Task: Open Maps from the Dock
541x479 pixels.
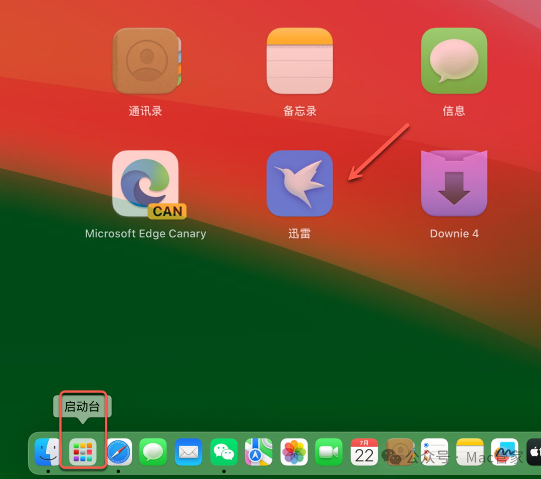Action: click(259, 452)
